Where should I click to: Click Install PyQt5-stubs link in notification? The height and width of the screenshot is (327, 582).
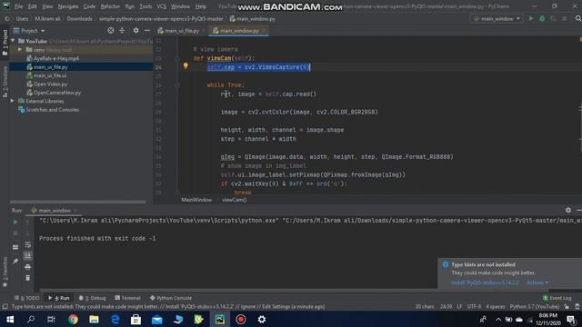485,282
